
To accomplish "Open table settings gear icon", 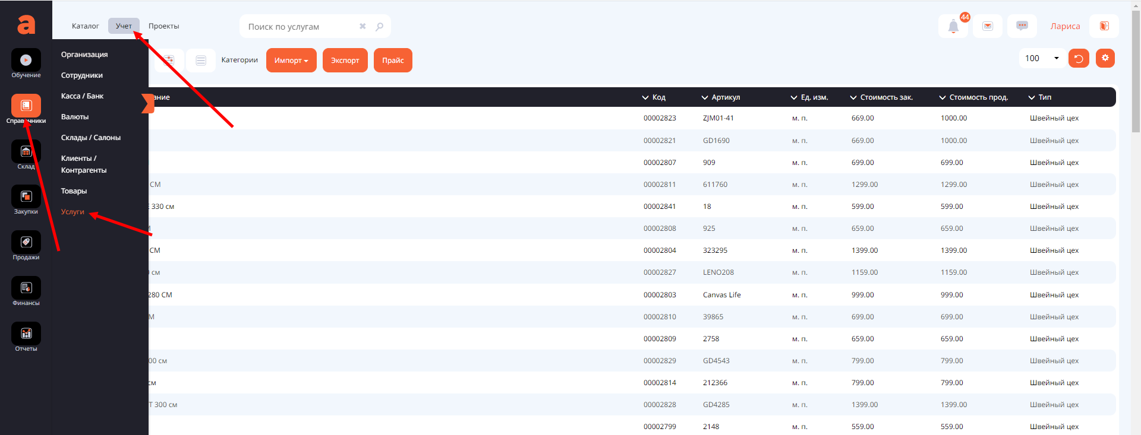I will point(1105,58).
